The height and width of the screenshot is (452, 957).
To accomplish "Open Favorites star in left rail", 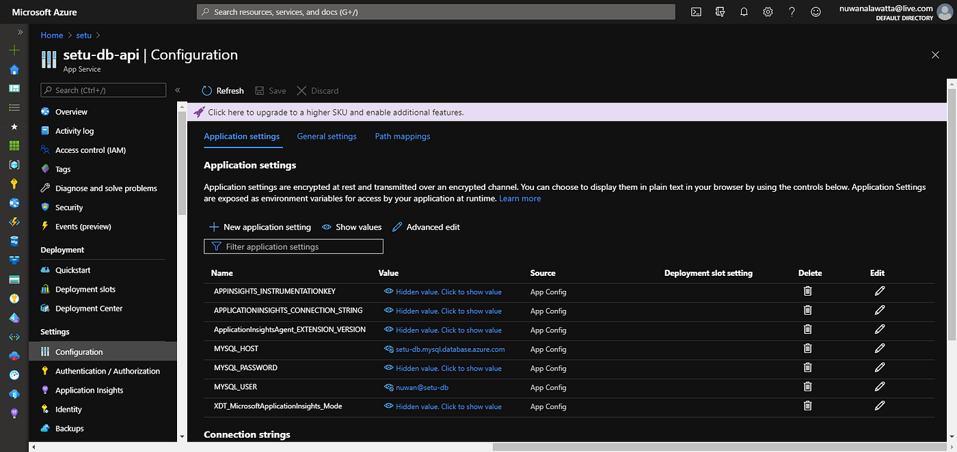I will click(14, 127).
